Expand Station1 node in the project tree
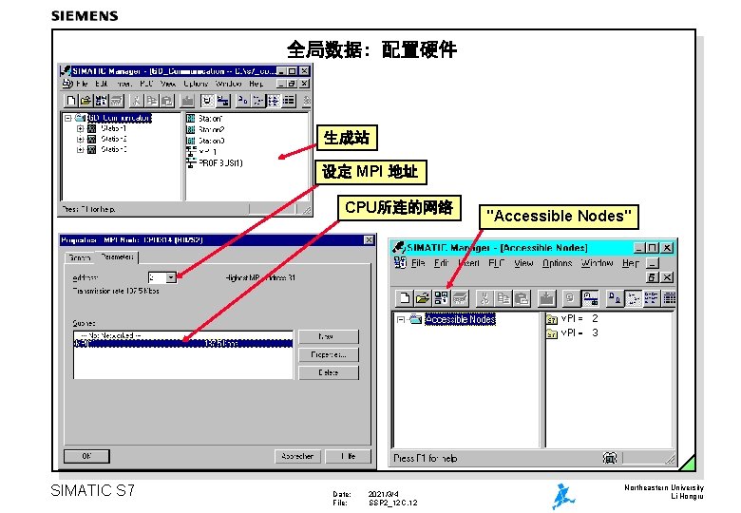This screenshot has height=513, width=741. 81,128
